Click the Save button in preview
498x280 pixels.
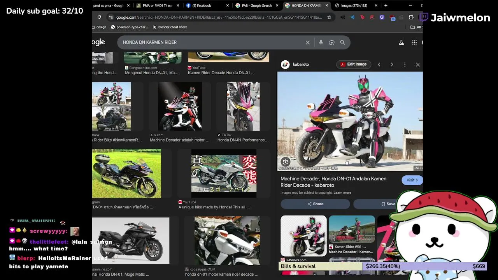tap(388, 204)
